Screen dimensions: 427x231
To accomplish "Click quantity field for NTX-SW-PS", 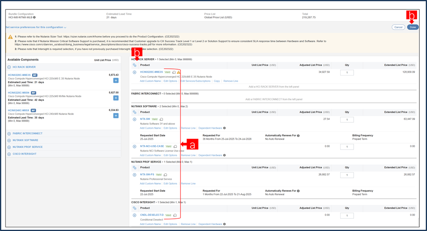I will [x=347, y=175].
